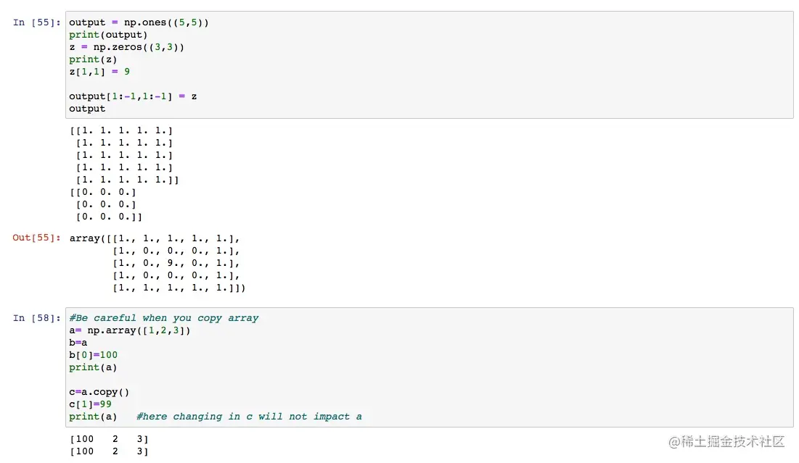The height and width of the screenshot is (463, 799).
Task: Click the 'c=a.copy()' code line
Action: click(x=99, y=391)
